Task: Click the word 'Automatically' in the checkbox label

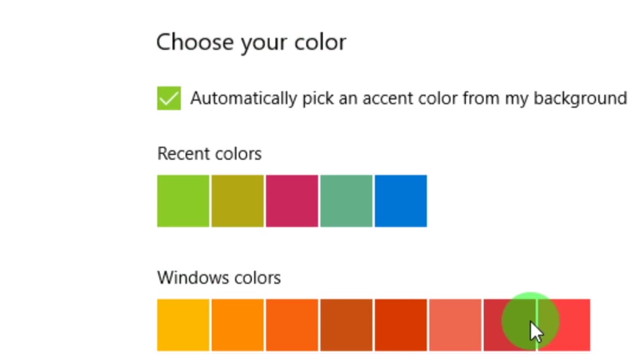Action: point(243,98)
